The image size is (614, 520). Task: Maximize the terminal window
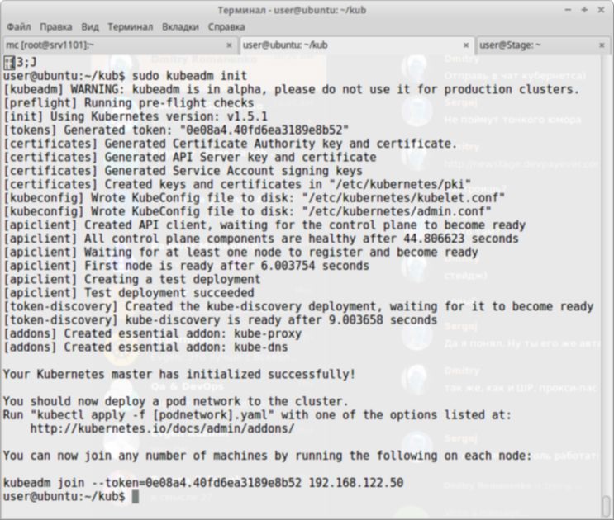[584, 10]
